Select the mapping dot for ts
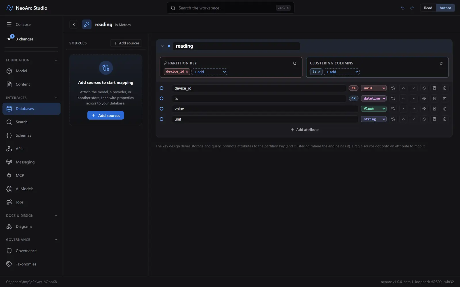 [162, 98]
